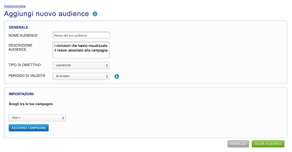Click info icon next to Periodo di validità

click(x=117, y=77)
